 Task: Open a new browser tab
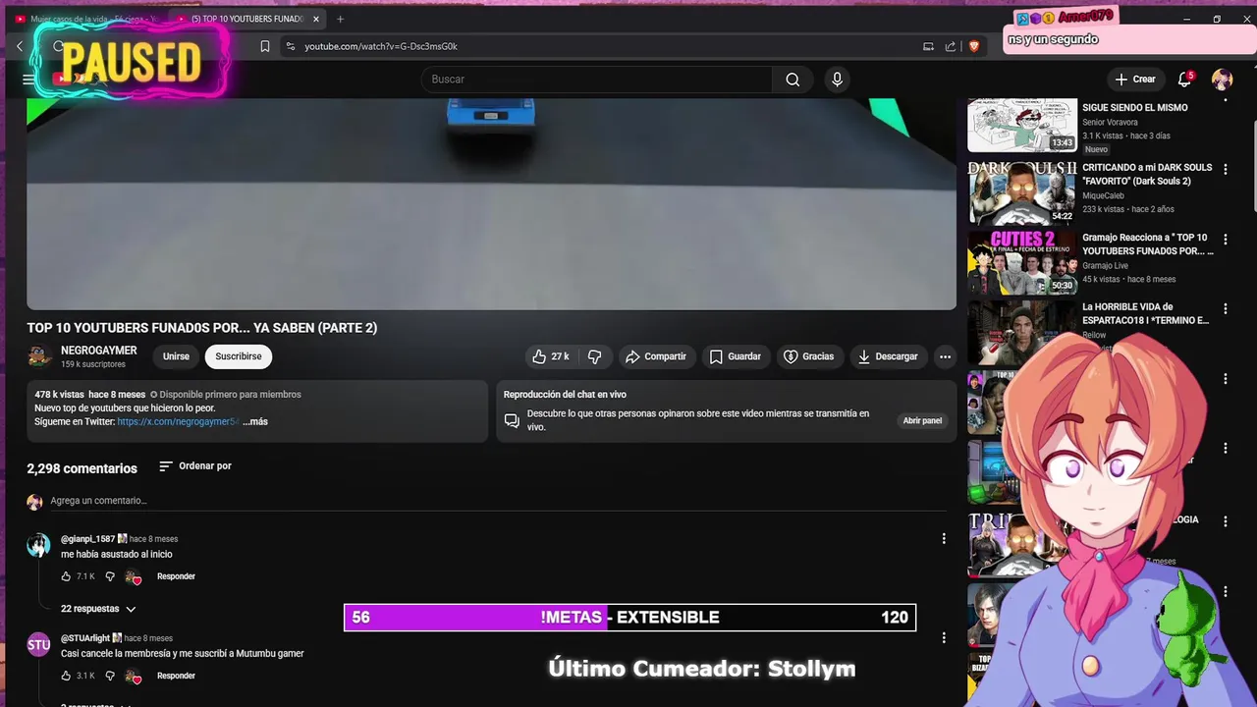341,19
